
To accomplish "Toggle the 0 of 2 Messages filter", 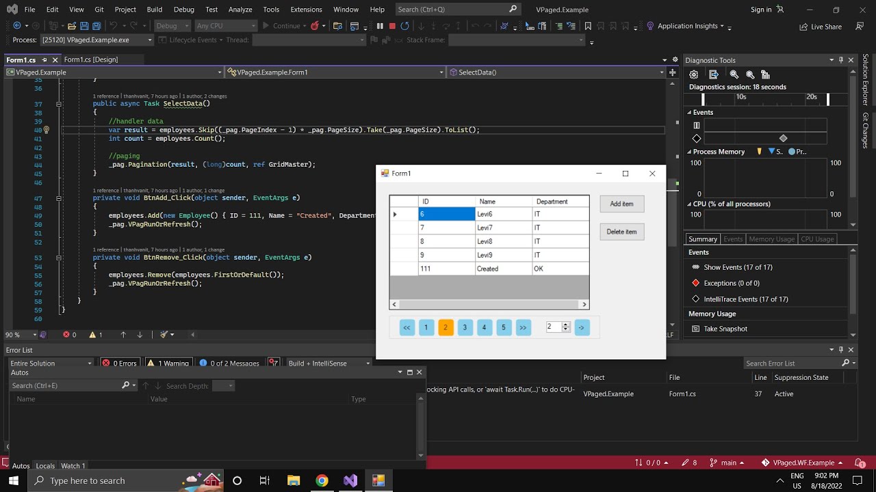I will click(x=229, y=364).
